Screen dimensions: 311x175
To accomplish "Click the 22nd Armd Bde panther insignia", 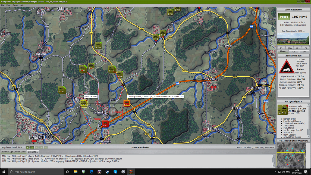I will (286, 66).
